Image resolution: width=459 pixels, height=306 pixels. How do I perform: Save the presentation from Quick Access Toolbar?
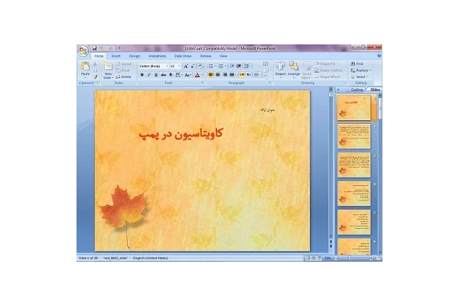pyautogui.click(x=94, y=48)
